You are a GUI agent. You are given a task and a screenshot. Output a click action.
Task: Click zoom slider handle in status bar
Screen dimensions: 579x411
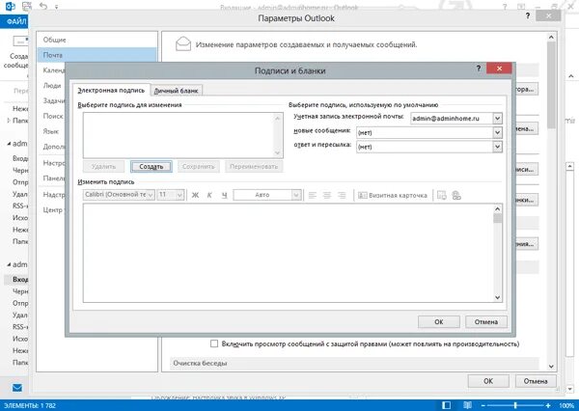(515, 405)
